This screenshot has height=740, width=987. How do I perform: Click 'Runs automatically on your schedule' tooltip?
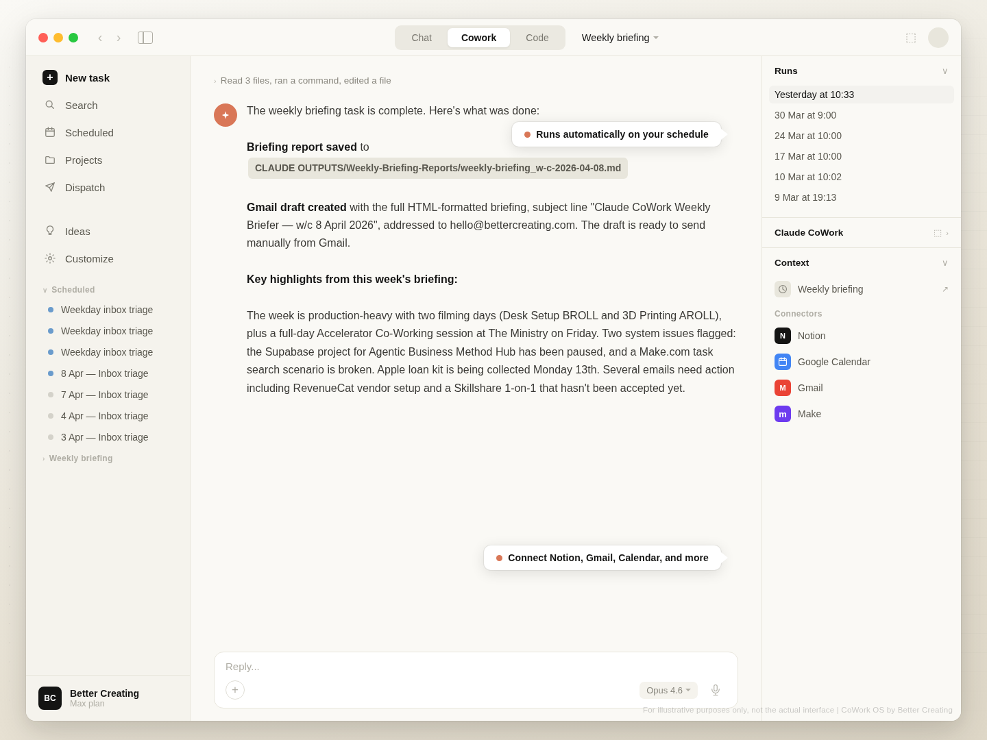pyautogui.click(x=616, y=134)
